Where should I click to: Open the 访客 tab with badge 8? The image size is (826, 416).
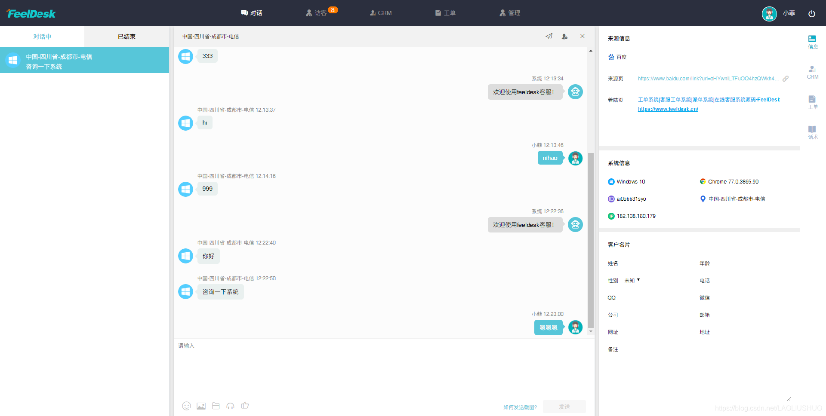tap(321, 12)
